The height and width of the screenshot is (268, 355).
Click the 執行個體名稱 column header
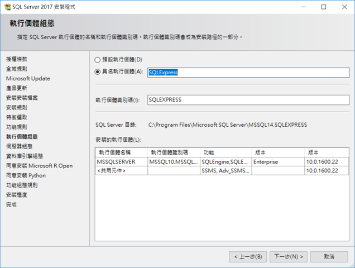coord(122,152)
